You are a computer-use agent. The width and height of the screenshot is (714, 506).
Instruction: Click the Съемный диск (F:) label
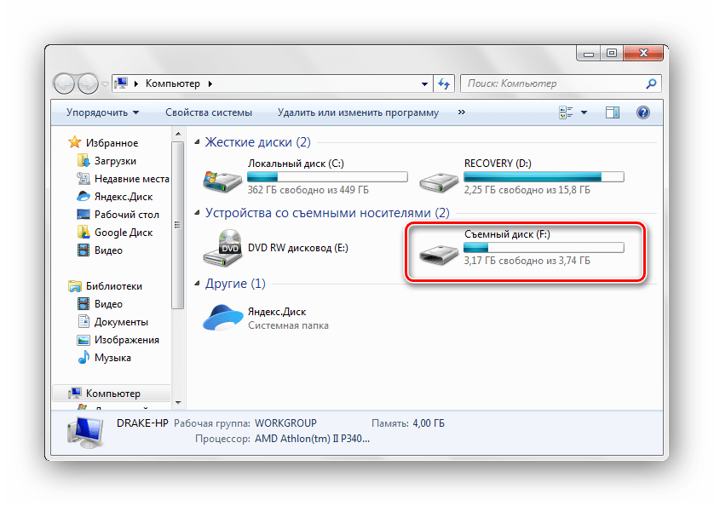pyautogui.click(x=507, y=234)
